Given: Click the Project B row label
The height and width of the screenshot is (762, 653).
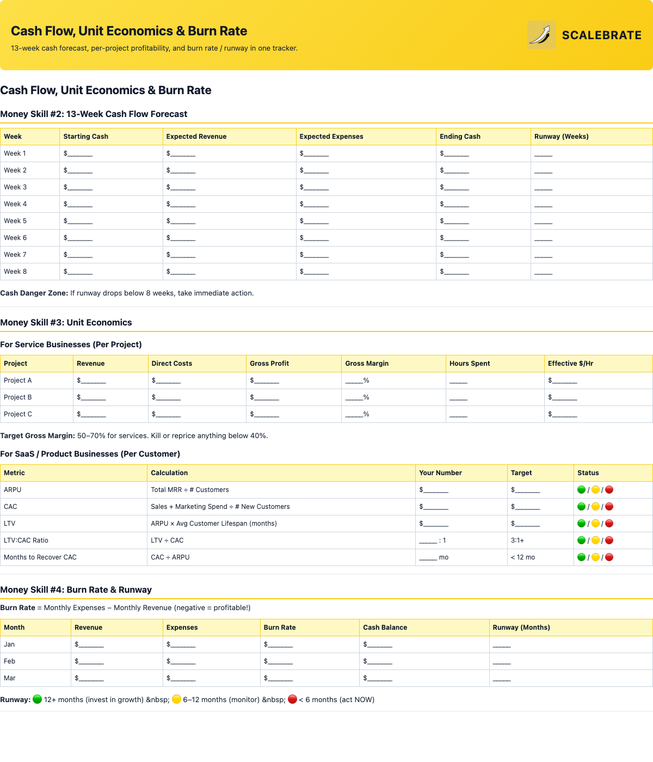Looking at the screenshot, I should 18,397.
